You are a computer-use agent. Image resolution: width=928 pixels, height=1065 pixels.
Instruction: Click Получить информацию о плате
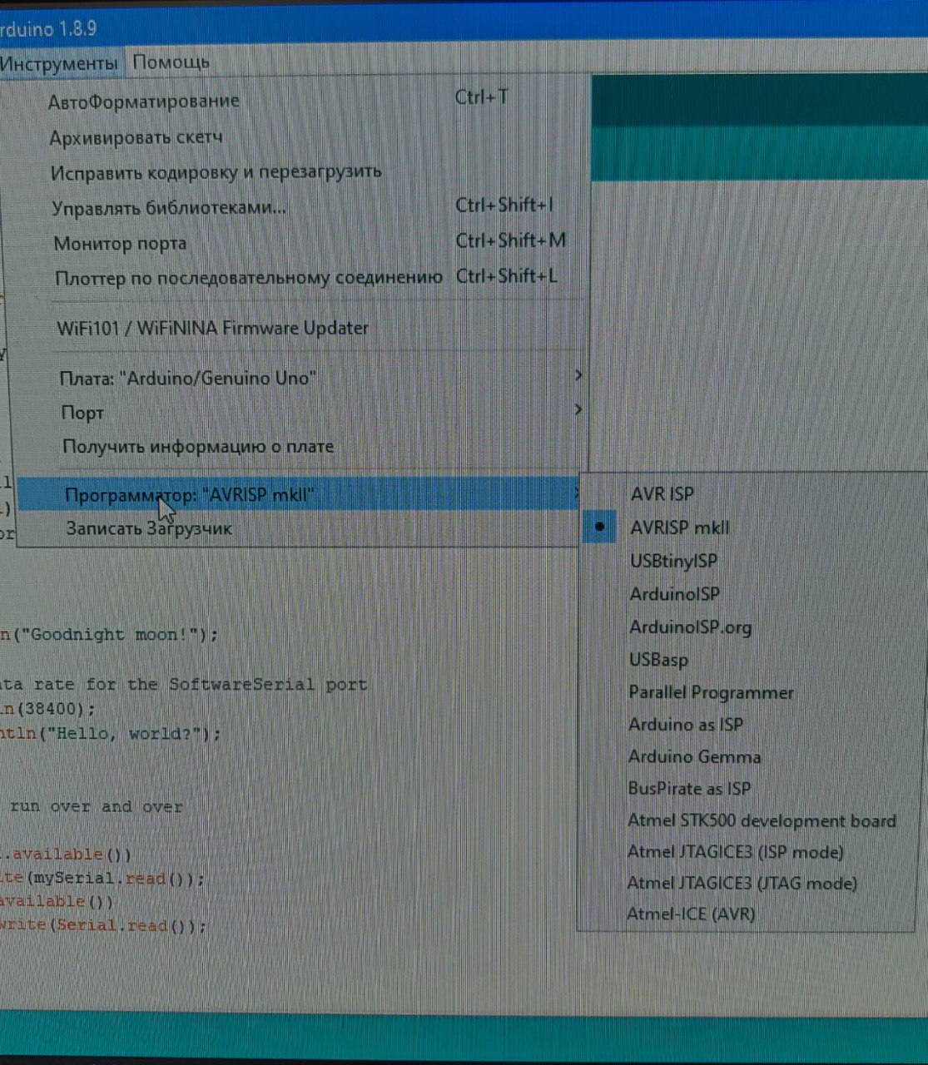pyautogui.click(x=303, y=447)
